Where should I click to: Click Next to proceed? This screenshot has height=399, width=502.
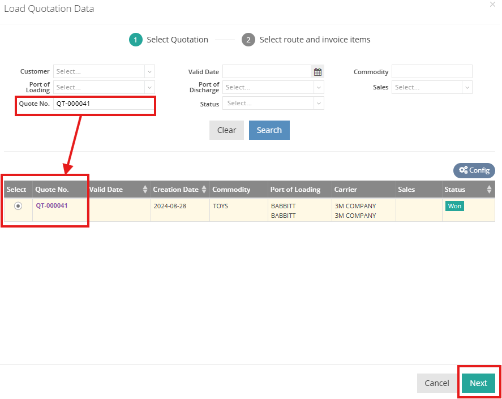tap(478, 383)
